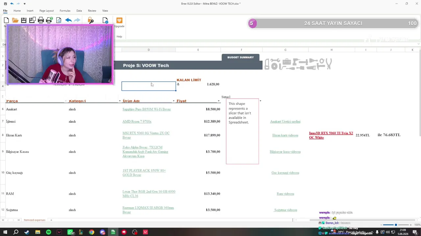Switch to the Data tab
This screenshot has height=236, width=421.
(x=79, y=11)
